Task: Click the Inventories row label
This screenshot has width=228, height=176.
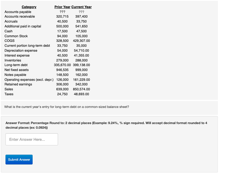Action: click(13, 60)
